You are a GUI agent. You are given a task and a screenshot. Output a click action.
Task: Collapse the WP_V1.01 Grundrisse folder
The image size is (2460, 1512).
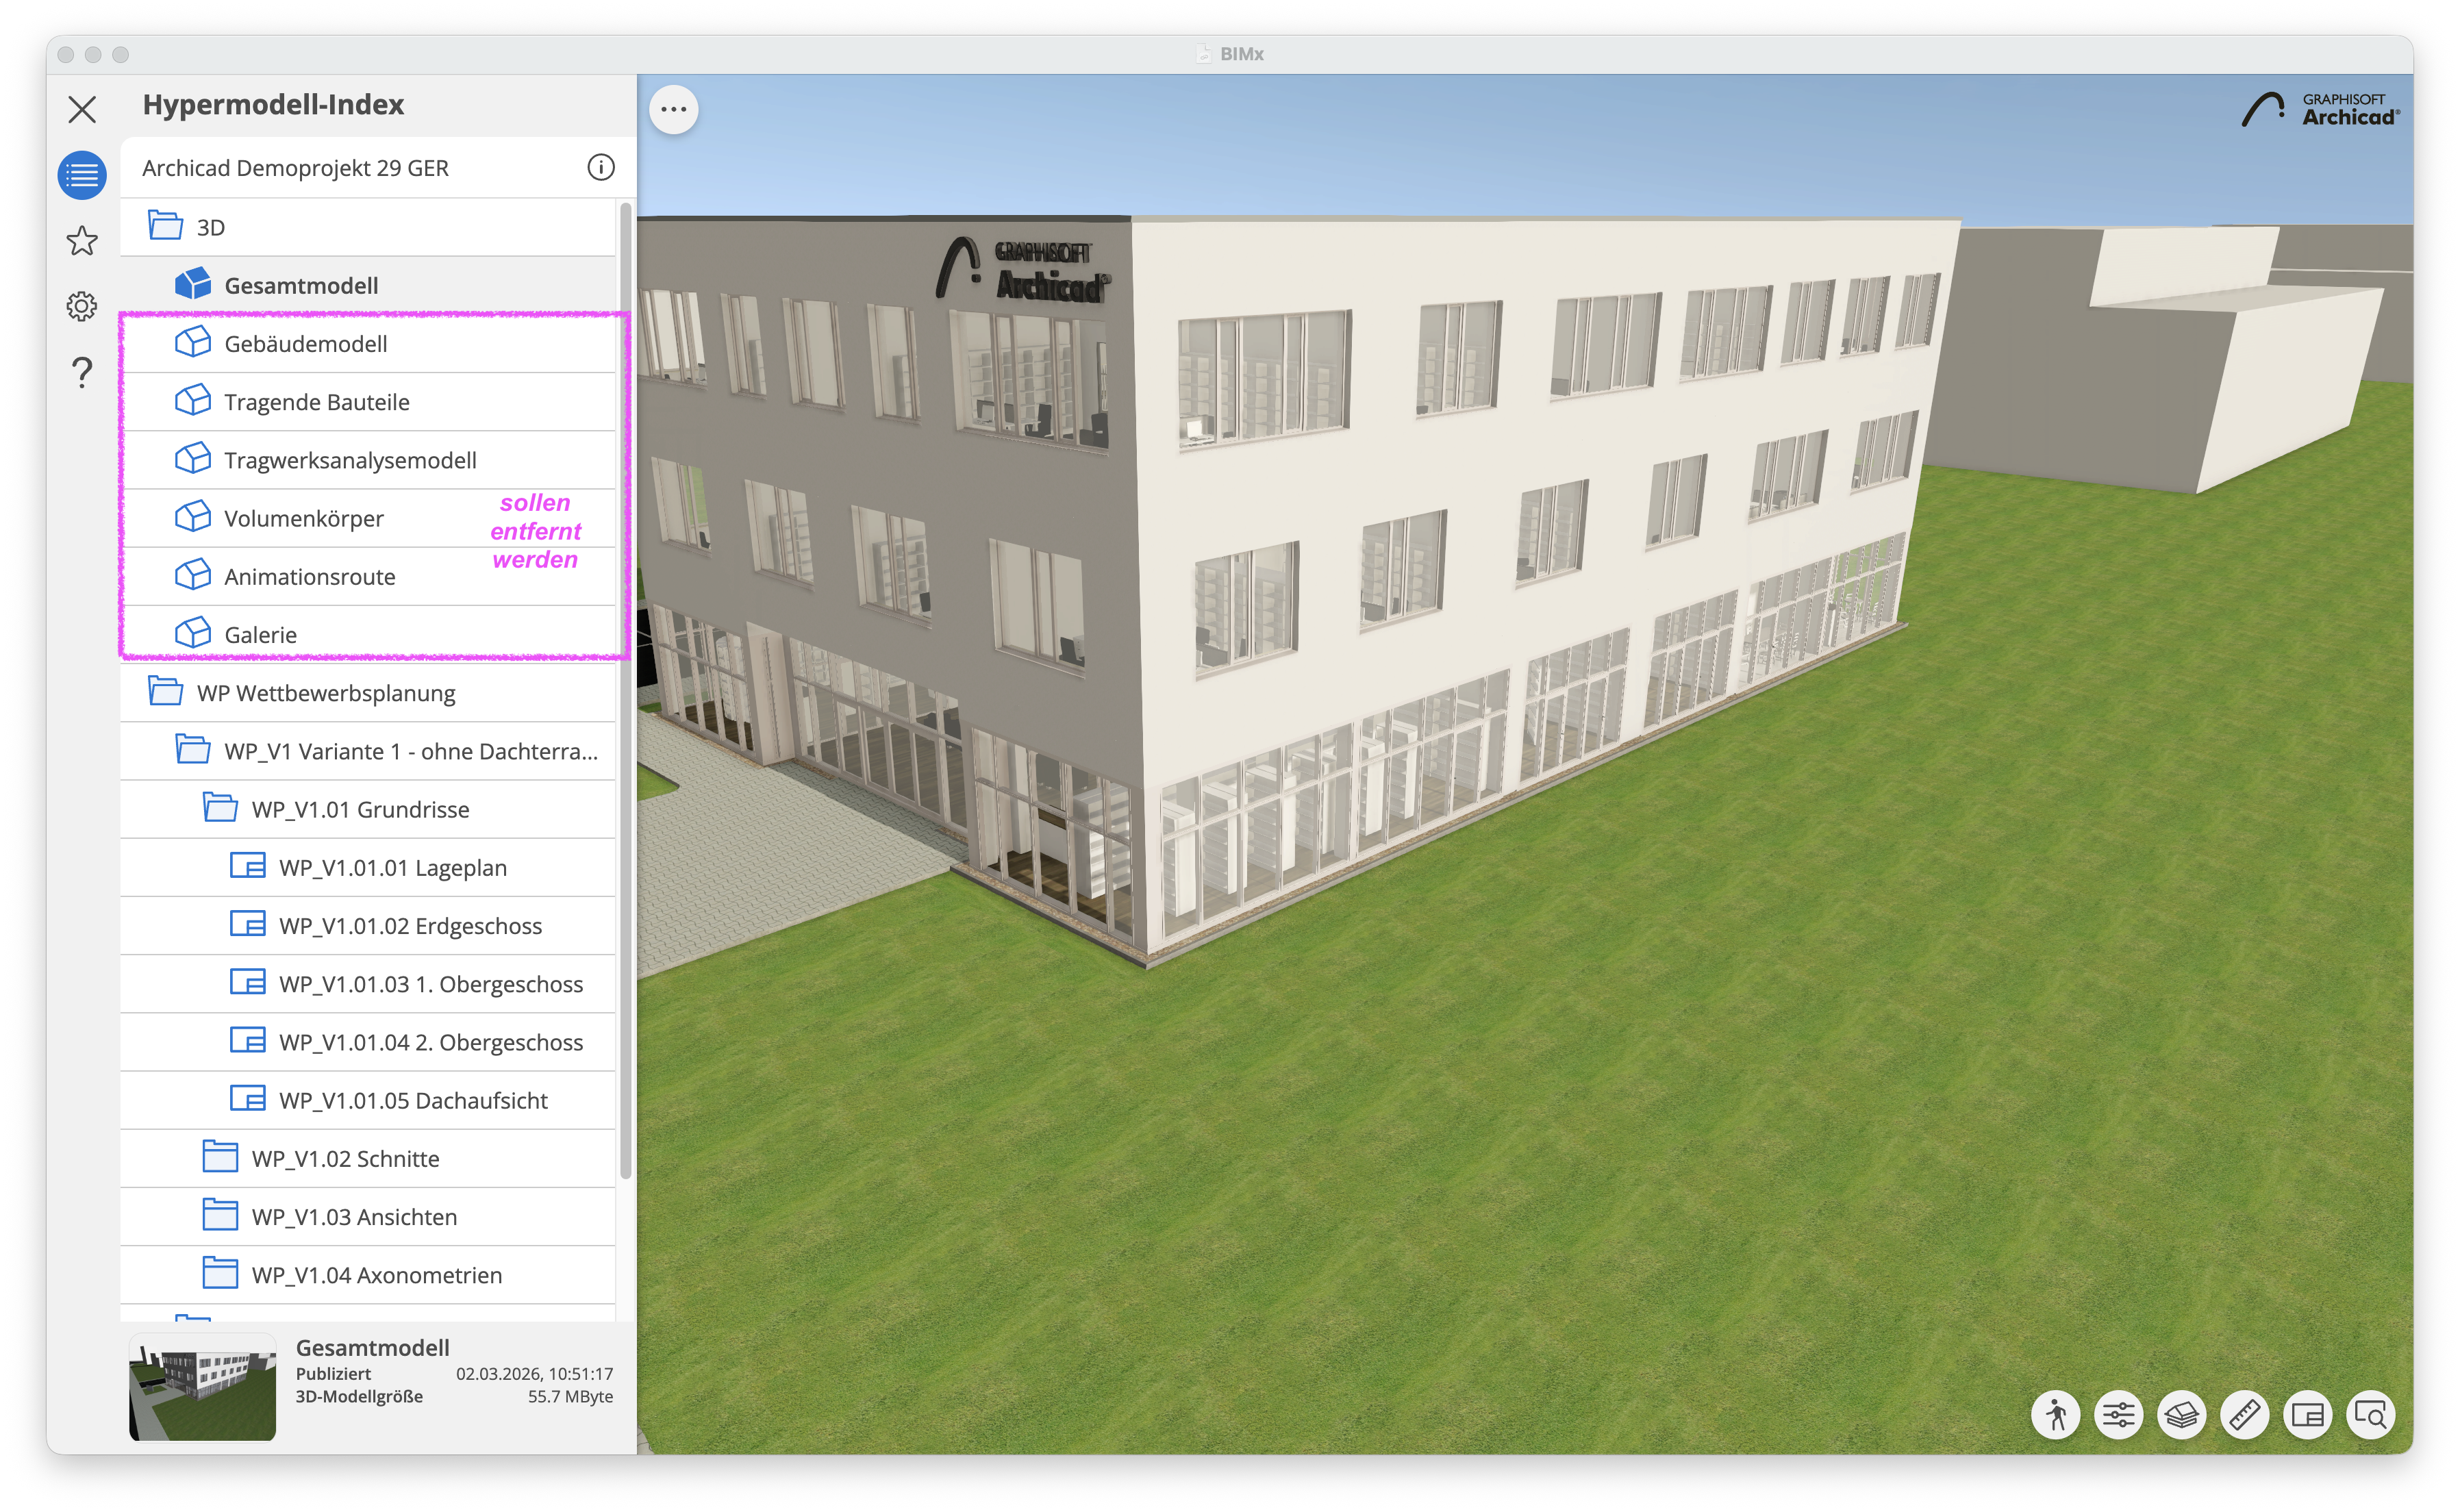[220, 807]
